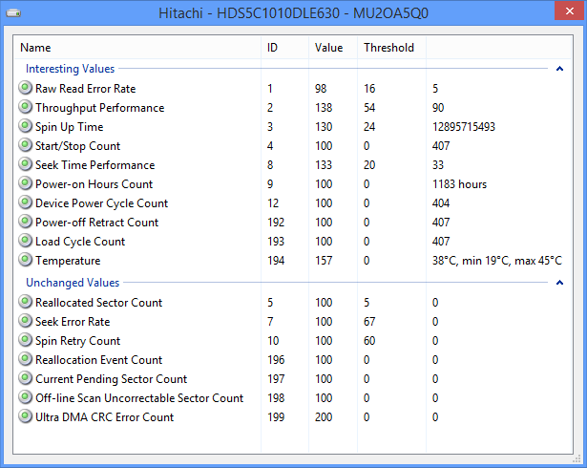This screenshot has width=587, height=468.
Task: Click the status icon for Ultra DMA CRC Error Count
Action: pyautogui.click(x=25, y=416)
